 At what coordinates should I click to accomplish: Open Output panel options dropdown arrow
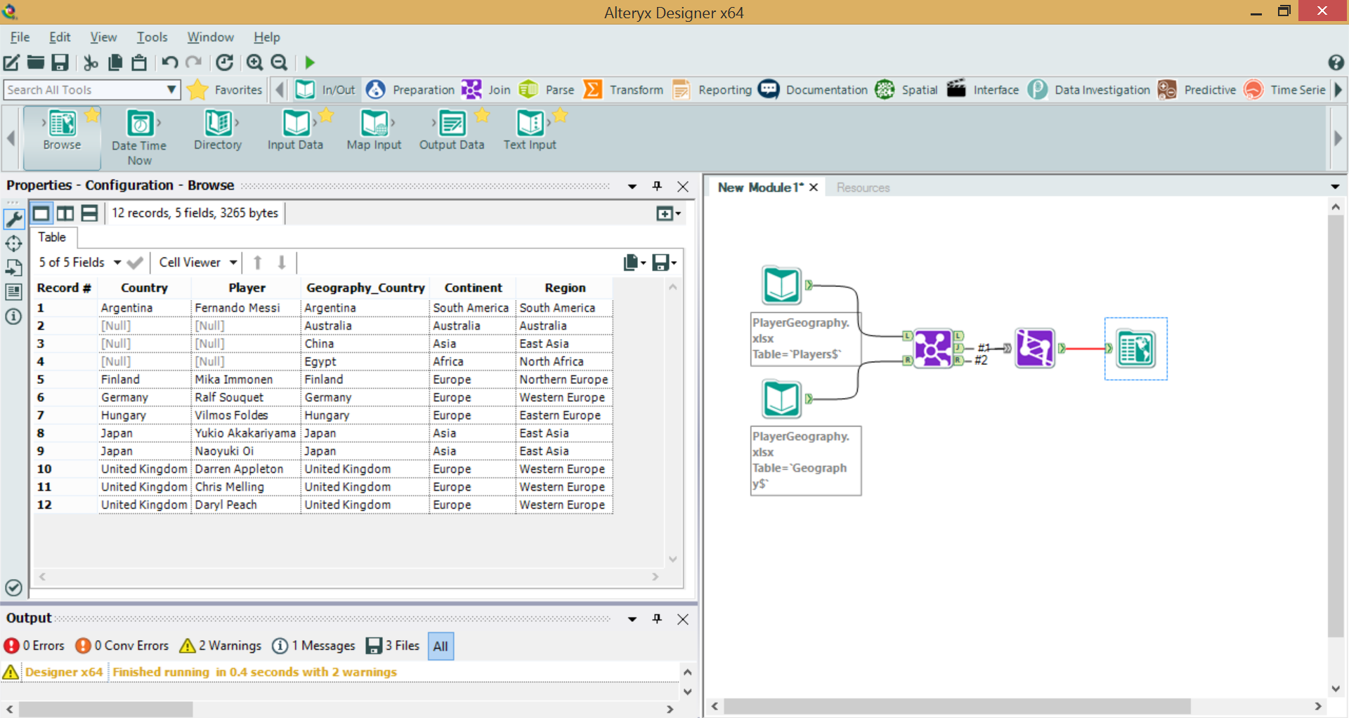click(632, 619)
